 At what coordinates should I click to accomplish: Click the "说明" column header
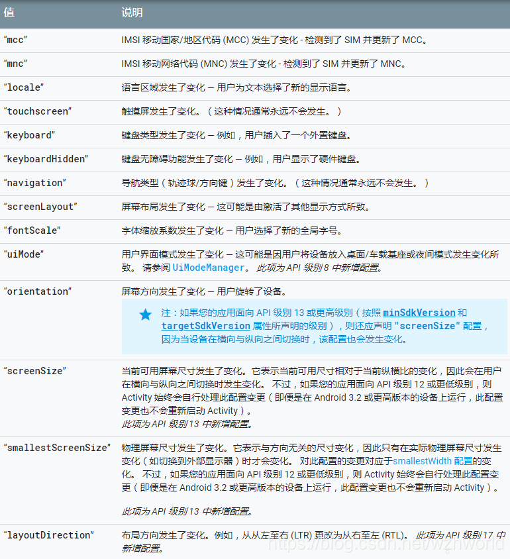[x=132, y=13]
